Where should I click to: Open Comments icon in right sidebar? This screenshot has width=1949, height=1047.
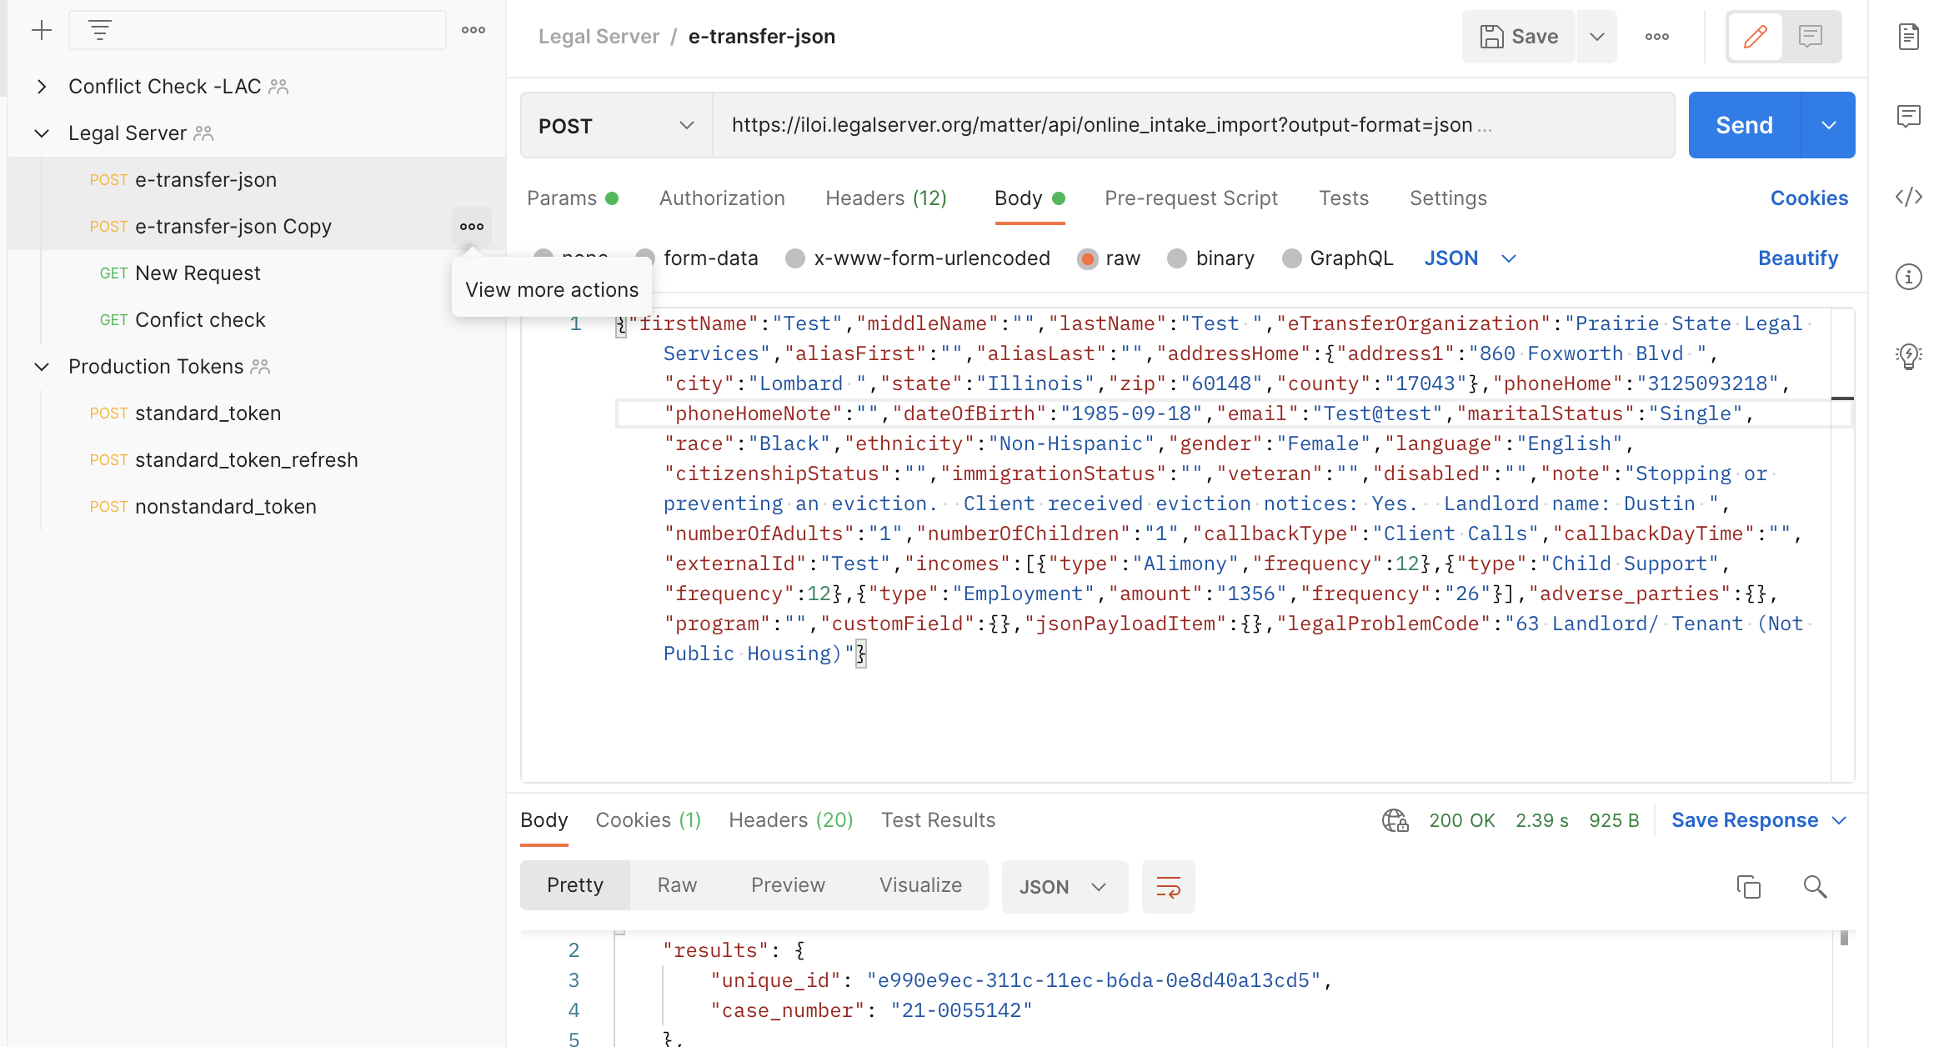point(1909,116)
